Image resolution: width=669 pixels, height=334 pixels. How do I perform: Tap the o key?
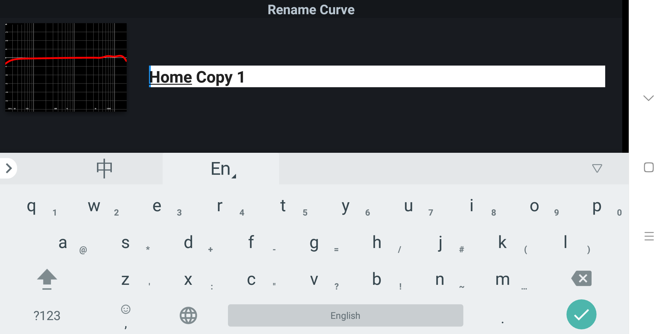[x=534, y=206]
